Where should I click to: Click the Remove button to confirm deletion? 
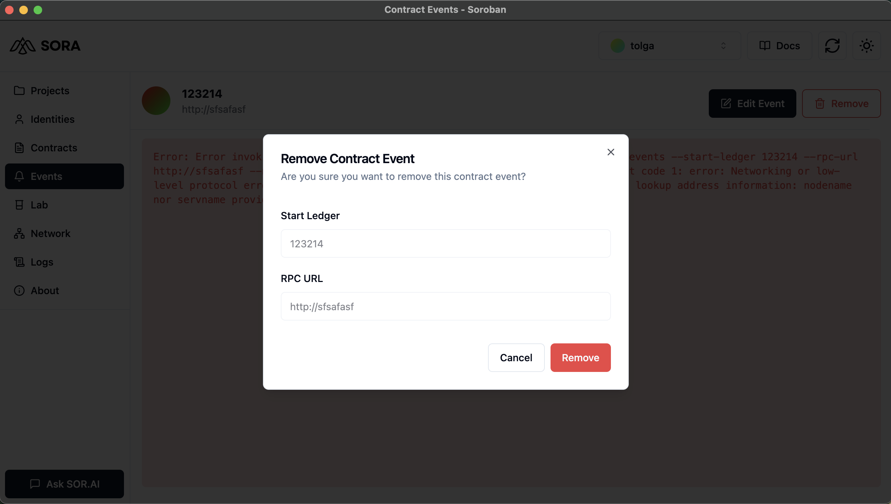580,357
